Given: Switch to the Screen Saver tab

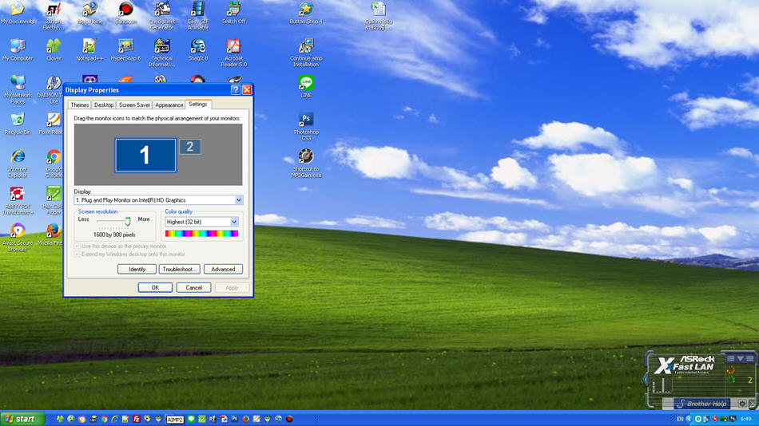Looking at the screenshot, I should click(x=134, y=105).
